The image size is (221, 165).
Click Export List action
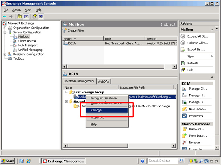coord(196,50)
